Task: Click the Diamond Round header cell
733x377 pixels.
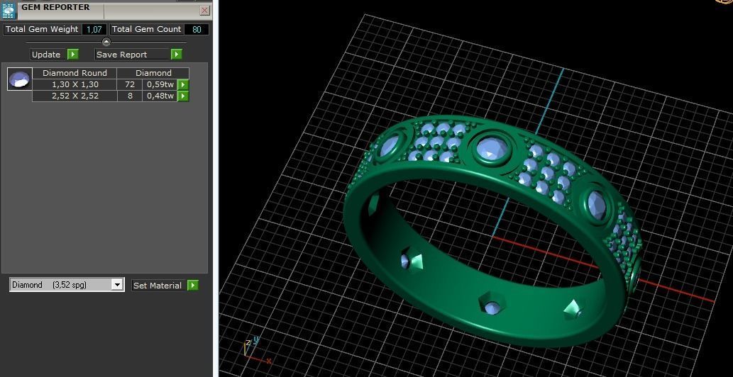Action: coord(75,73)
